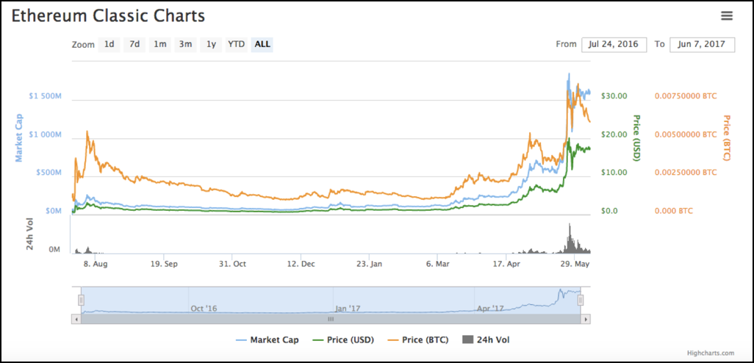
Task: Set zoom range to 3m
Action: [x=186, y=44]
